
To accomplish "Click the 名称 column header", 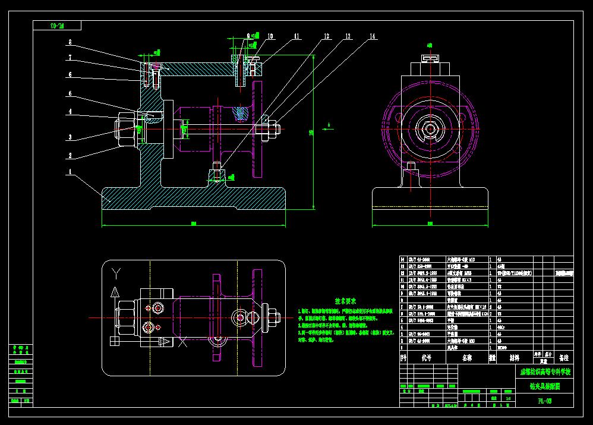I will (466, 358).
